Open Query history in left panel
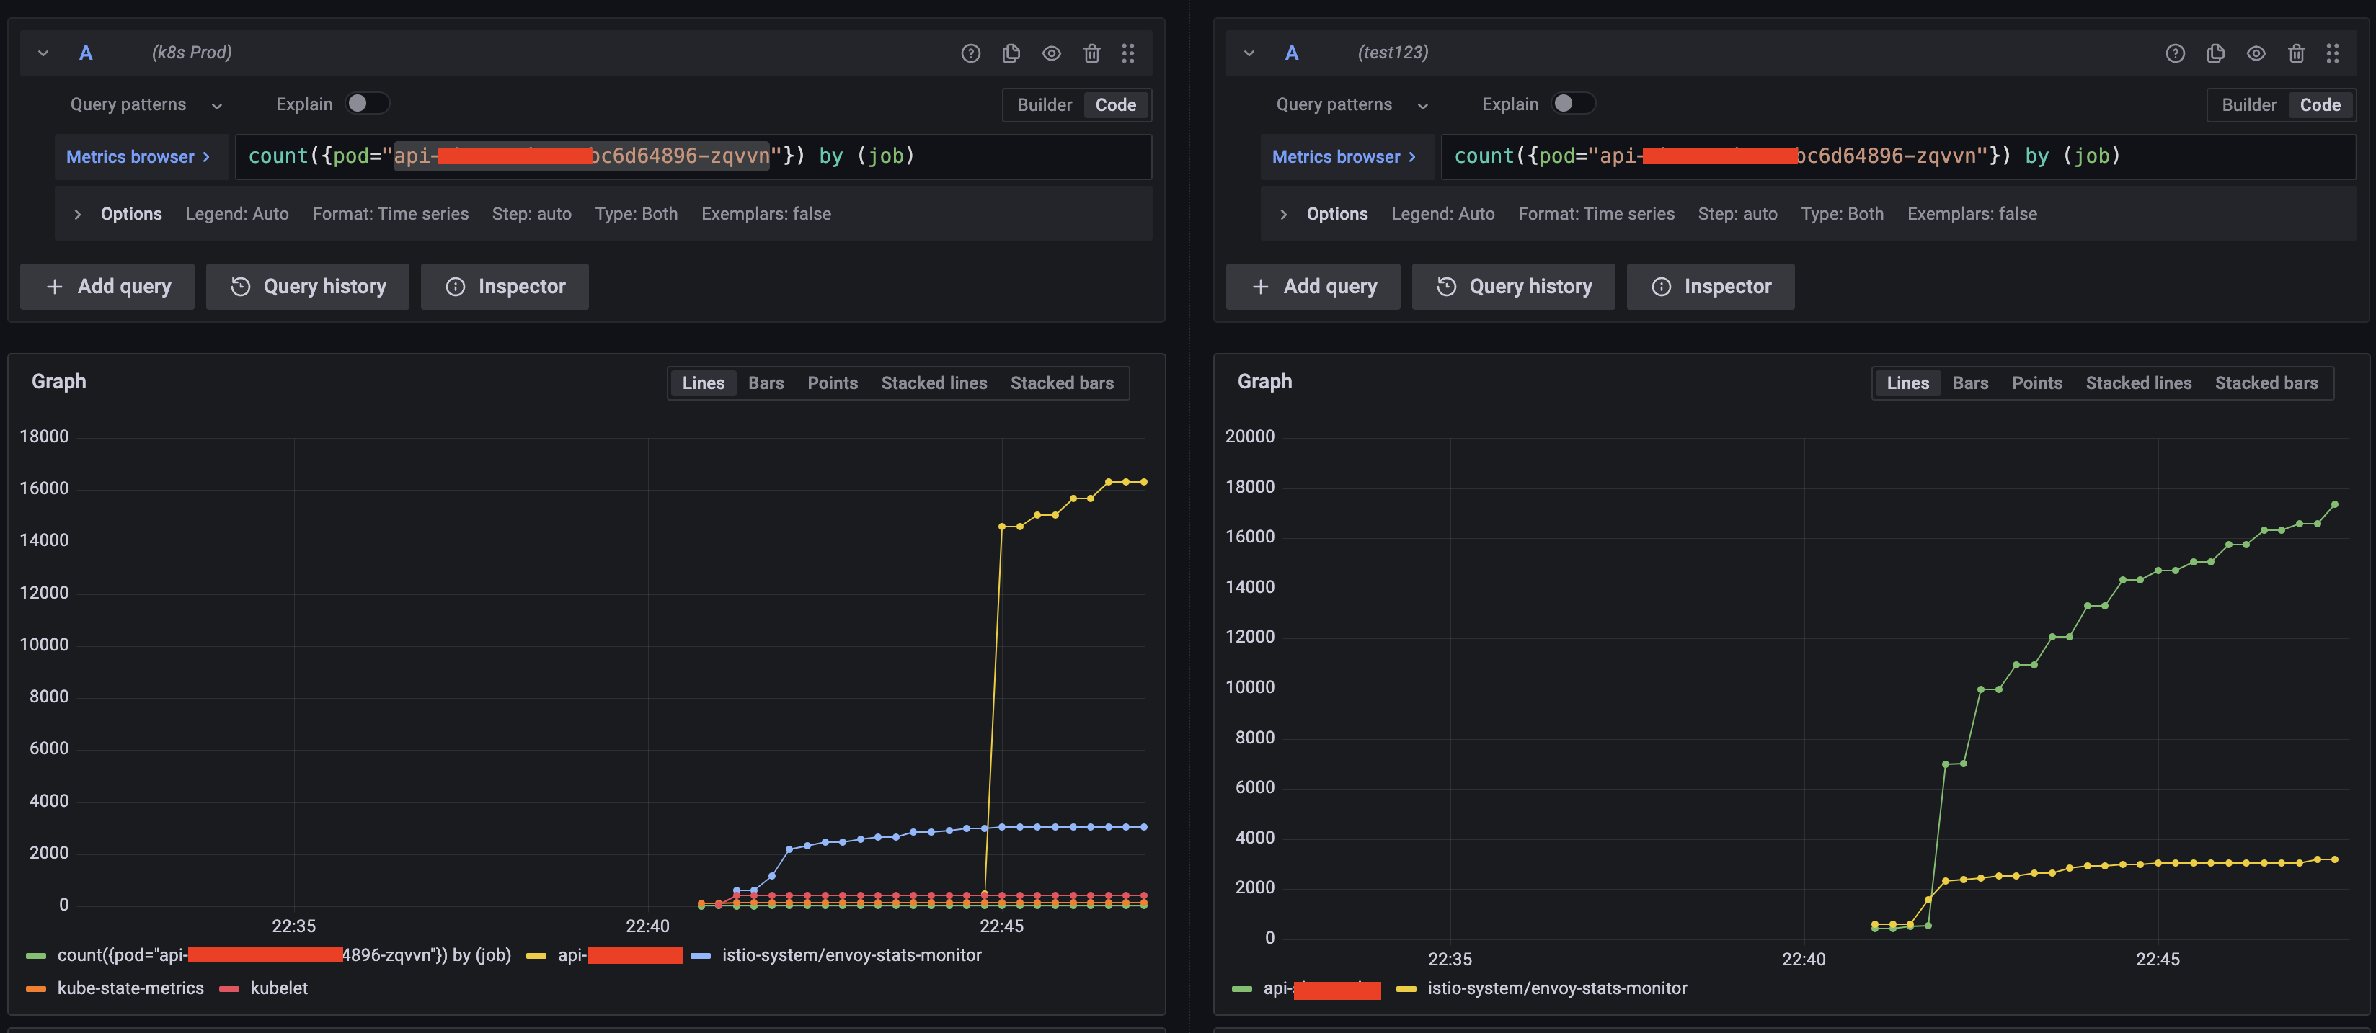 click(307, 287)
